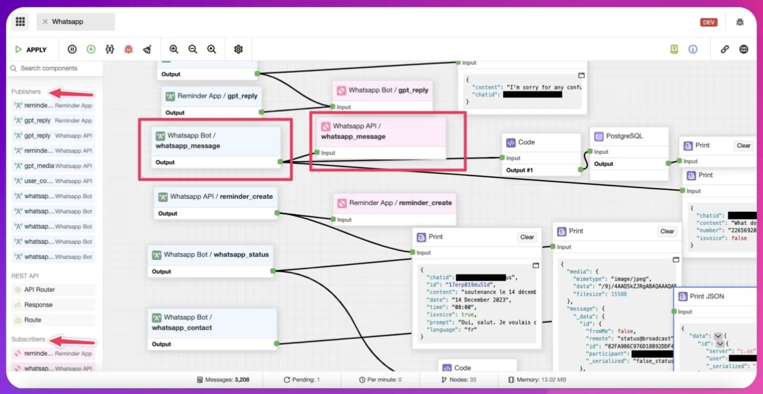Select the API Router component
Screen dimensions: 763x394
coord(54,290)
